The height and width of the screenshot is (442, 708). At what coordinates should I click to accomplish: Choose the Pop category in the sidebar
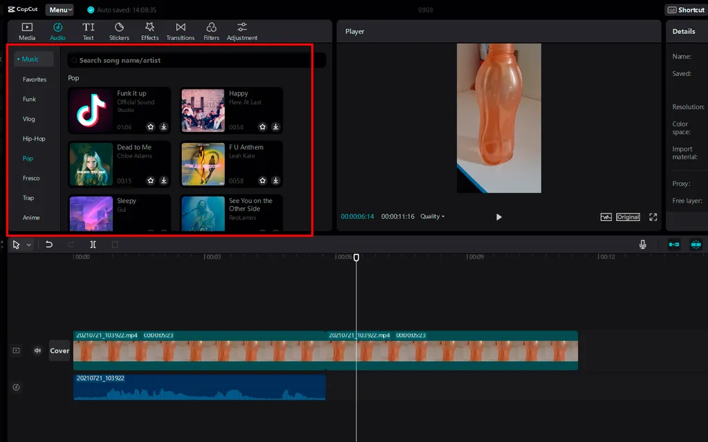[28, 159]
